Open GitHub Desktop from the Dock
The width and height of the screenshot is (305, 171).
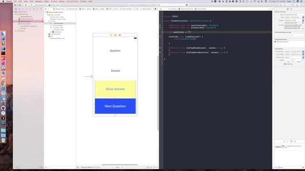(x=3, y=108)
